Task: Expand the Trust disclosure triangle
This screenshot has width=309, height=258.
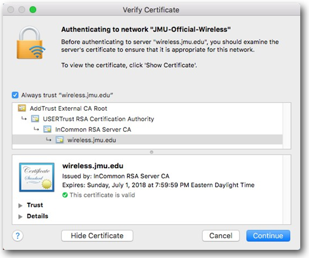Action: 20,206
